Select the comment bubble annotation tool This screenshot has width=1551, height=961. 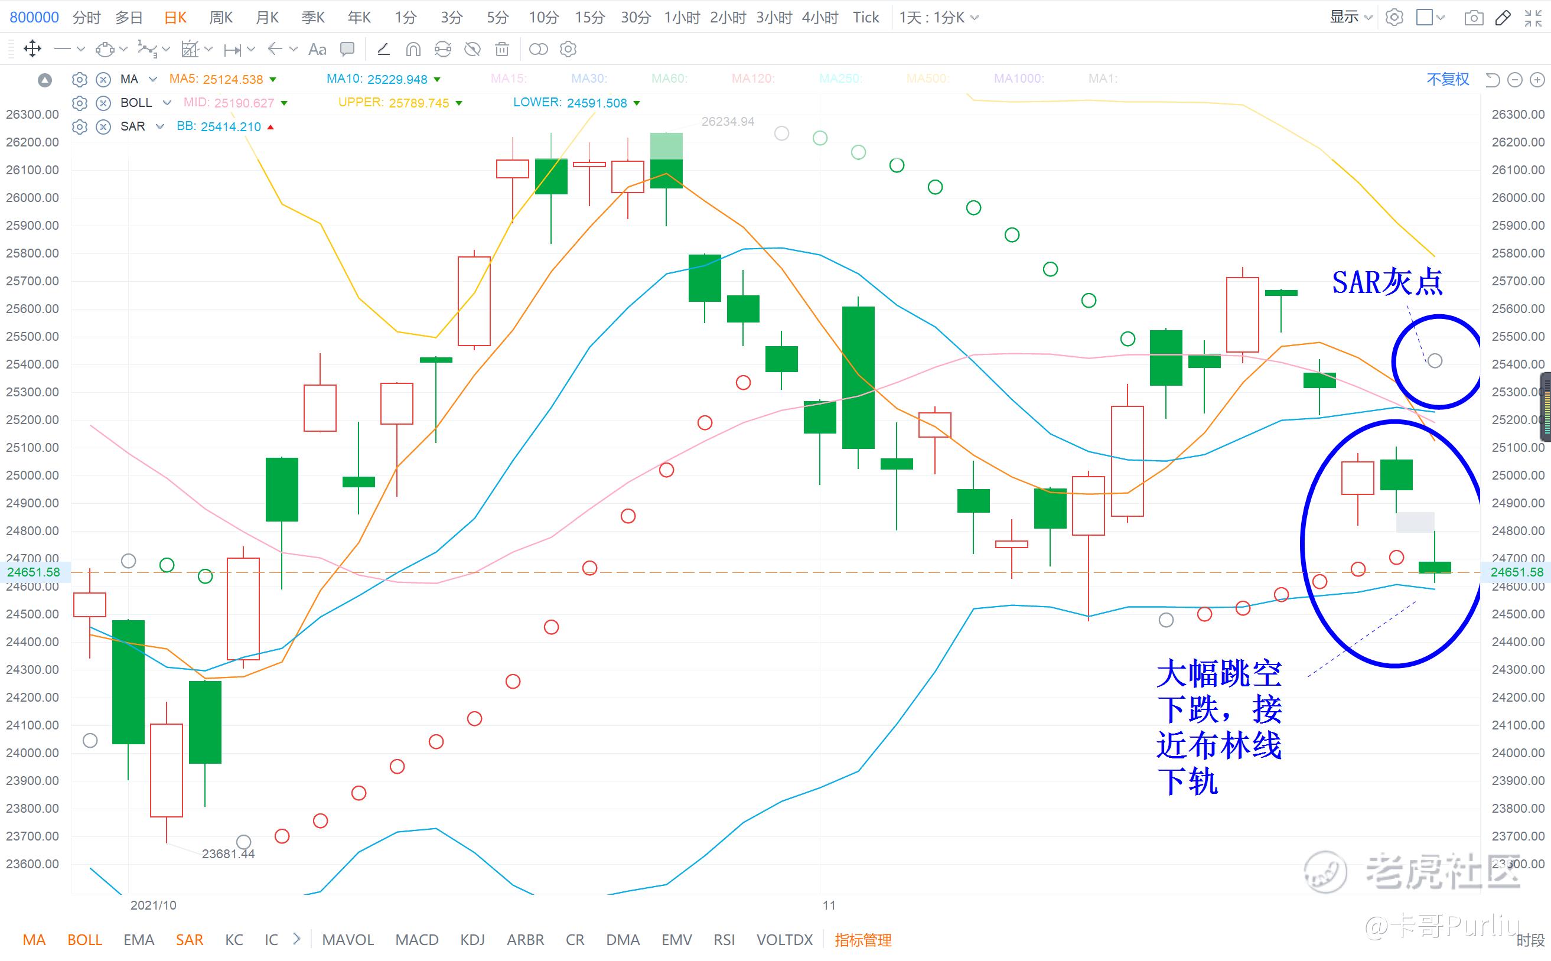coord(347,49)
